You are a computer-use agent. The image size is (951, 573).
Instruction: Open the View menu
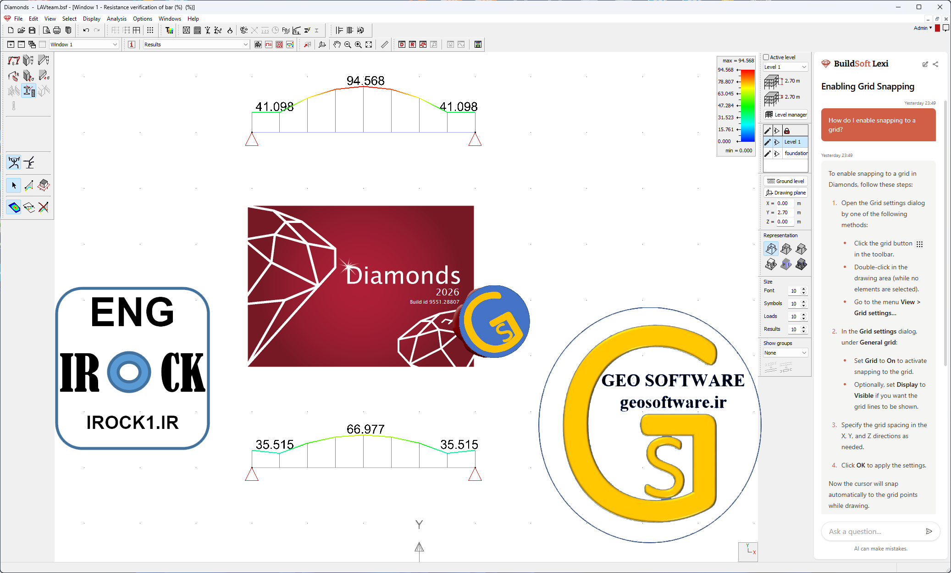click(x=50, y=19)
